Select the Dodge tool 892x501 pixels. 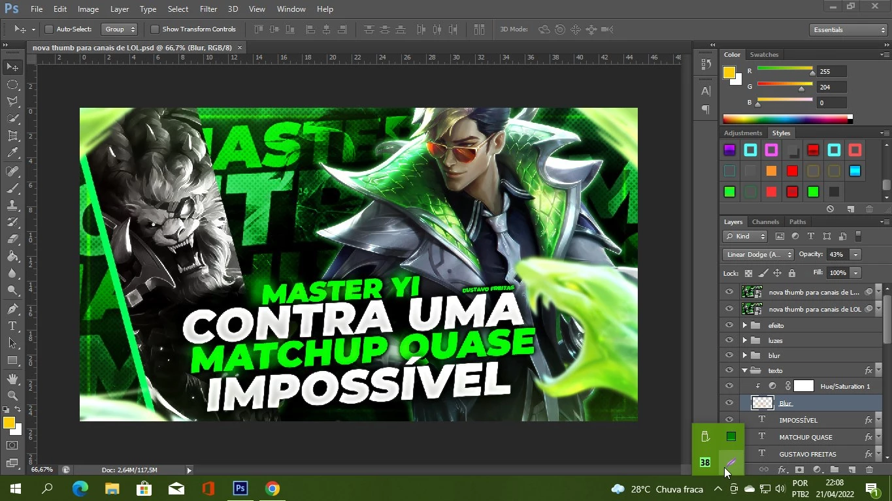click(12, 291)
